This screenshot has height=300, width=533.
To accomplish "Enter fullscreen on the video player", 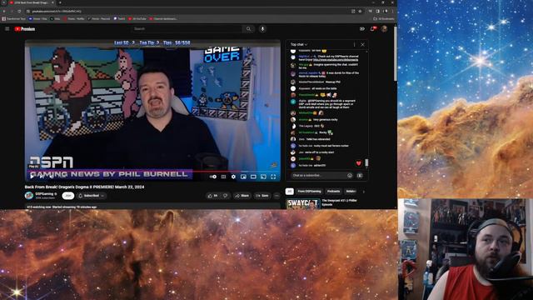I will pyautogui.click(x=273, y=177).
